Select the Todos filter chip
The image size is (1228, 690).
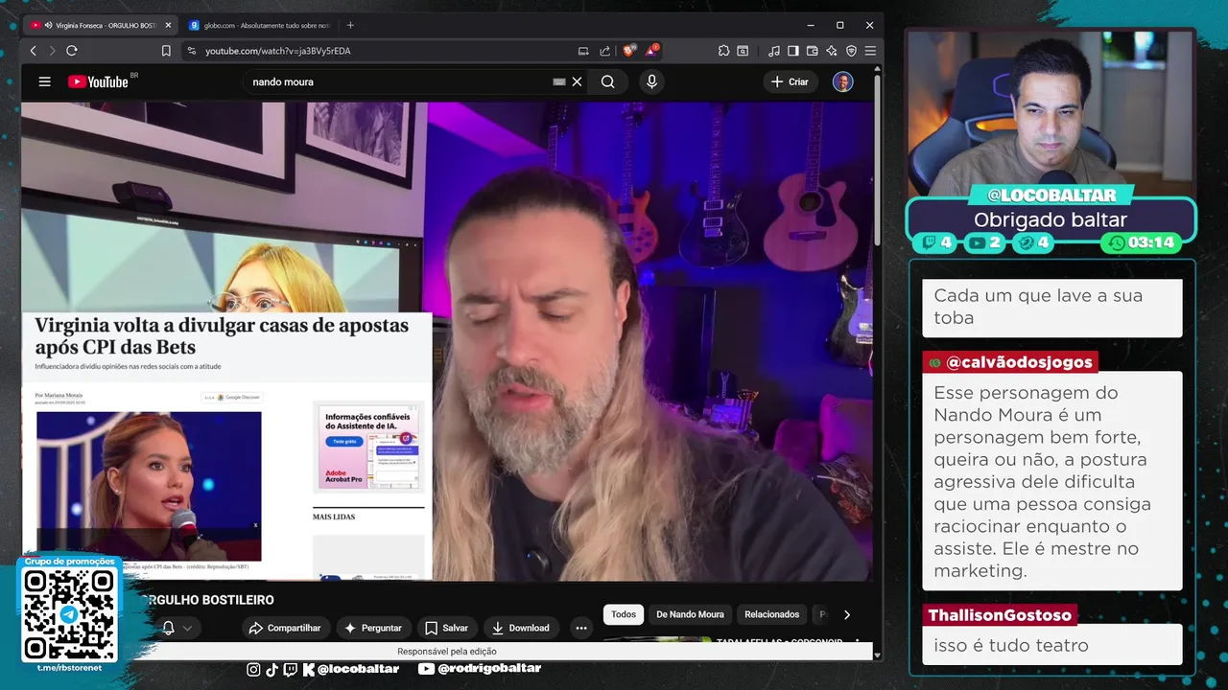click(624, 614)
